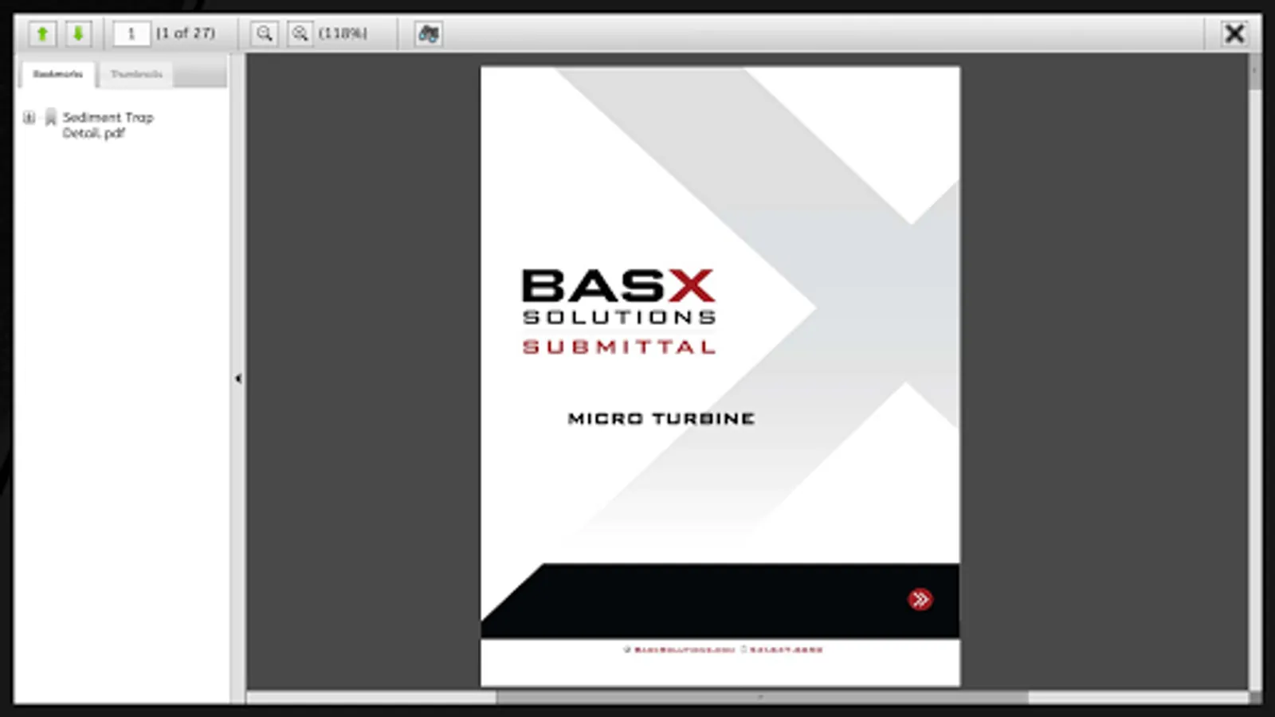Image resolution: width=1275 pixels, height=717 pixels.
Task: Click the bookmark ribbon icon beside Sediment Trap
Action: tap(50, 118)
